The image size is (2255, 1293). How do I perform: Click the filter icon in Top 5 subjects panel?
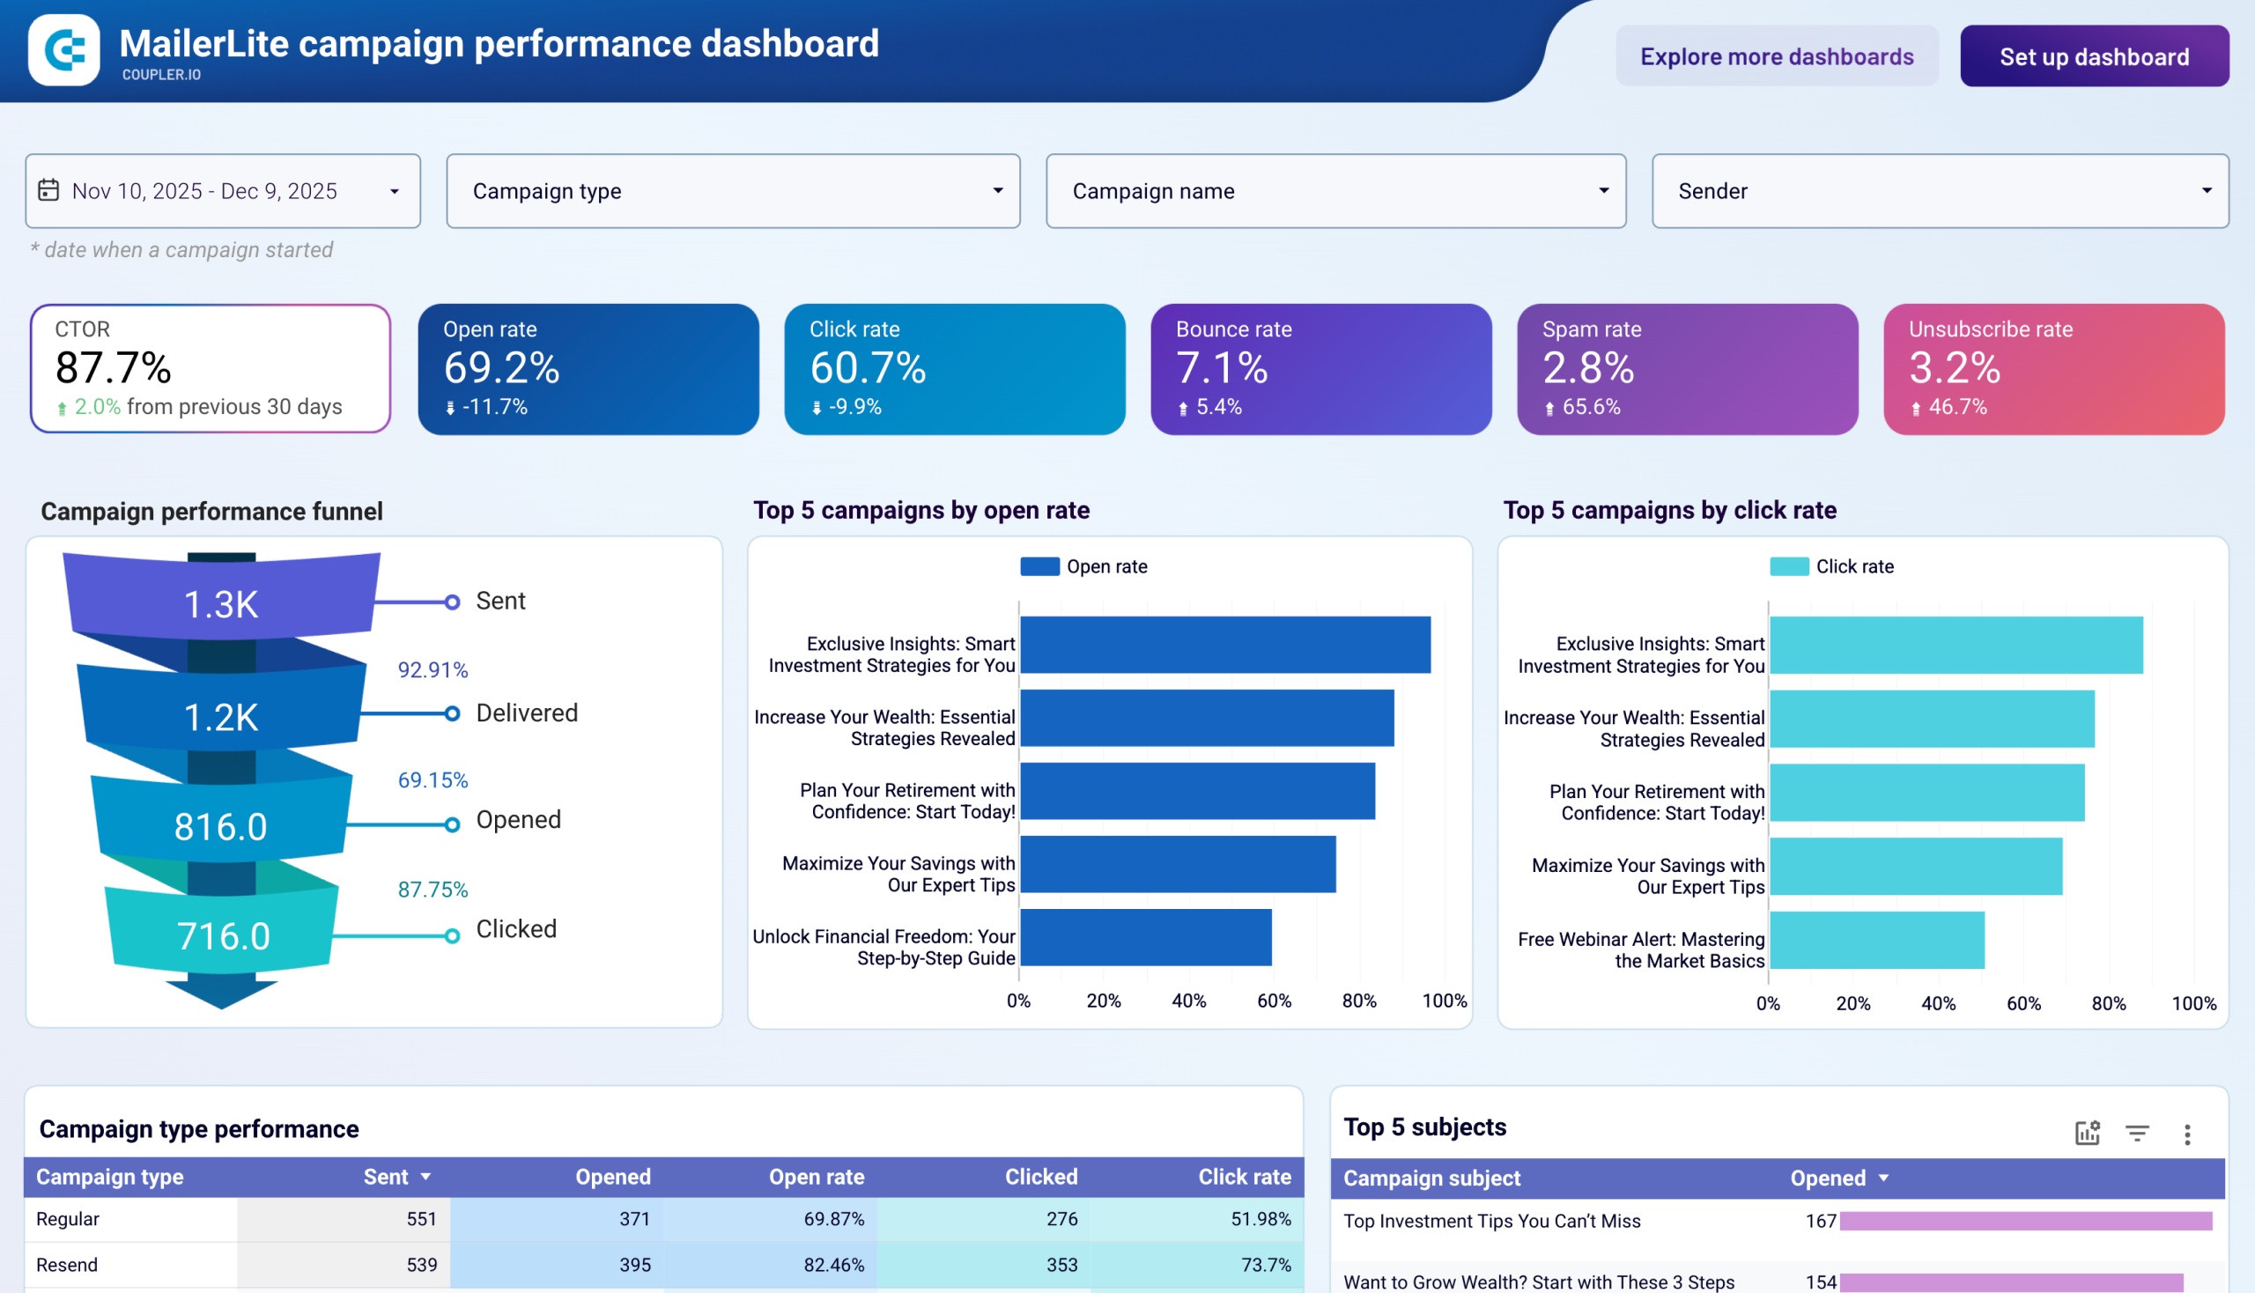2137,1133
